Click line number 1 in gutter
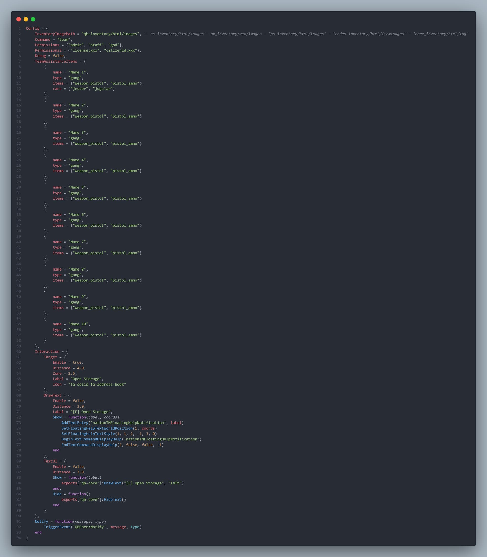 (x=20, y=29)
